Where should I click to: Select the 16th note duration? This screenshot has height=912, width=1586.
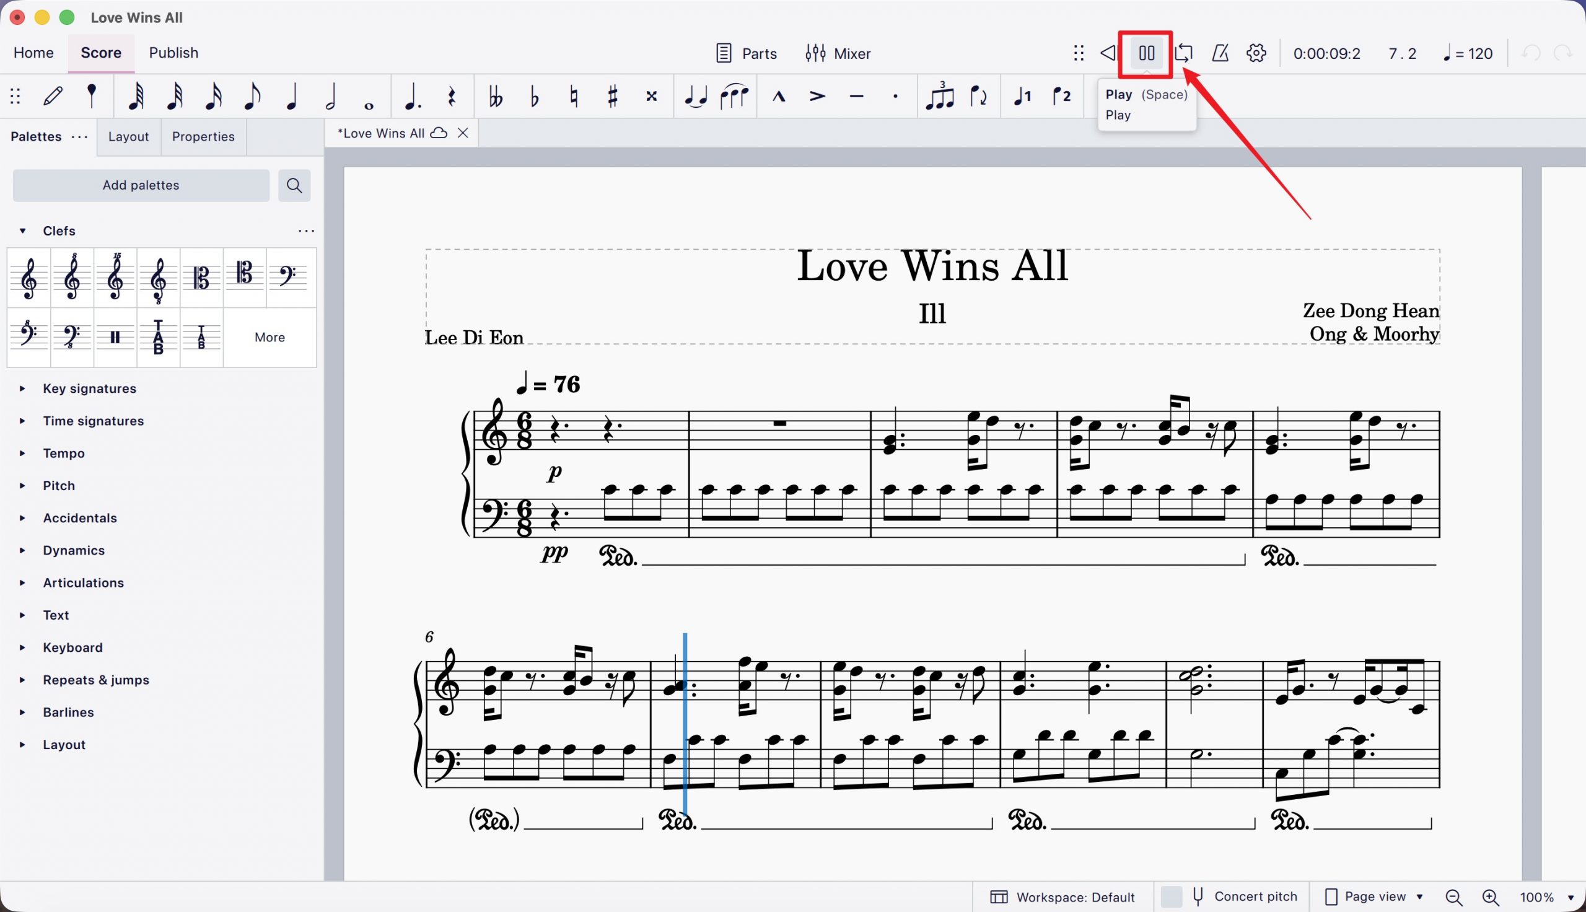[214, 96]
